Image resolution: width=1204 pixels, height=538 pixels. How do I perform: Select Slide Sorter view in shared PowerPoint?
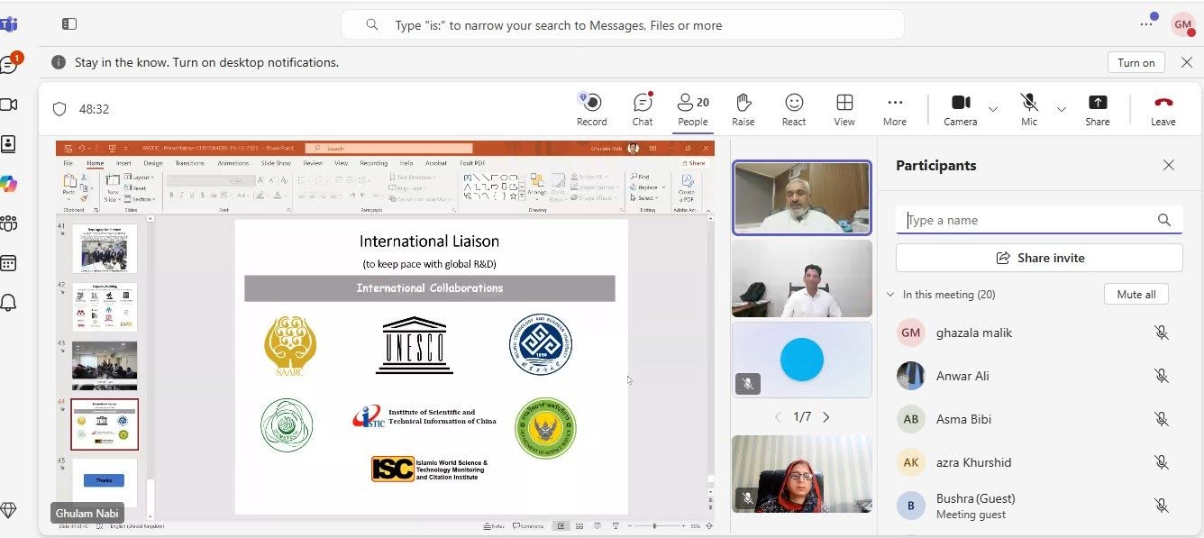pyautogui.click(x=579, y=525)
